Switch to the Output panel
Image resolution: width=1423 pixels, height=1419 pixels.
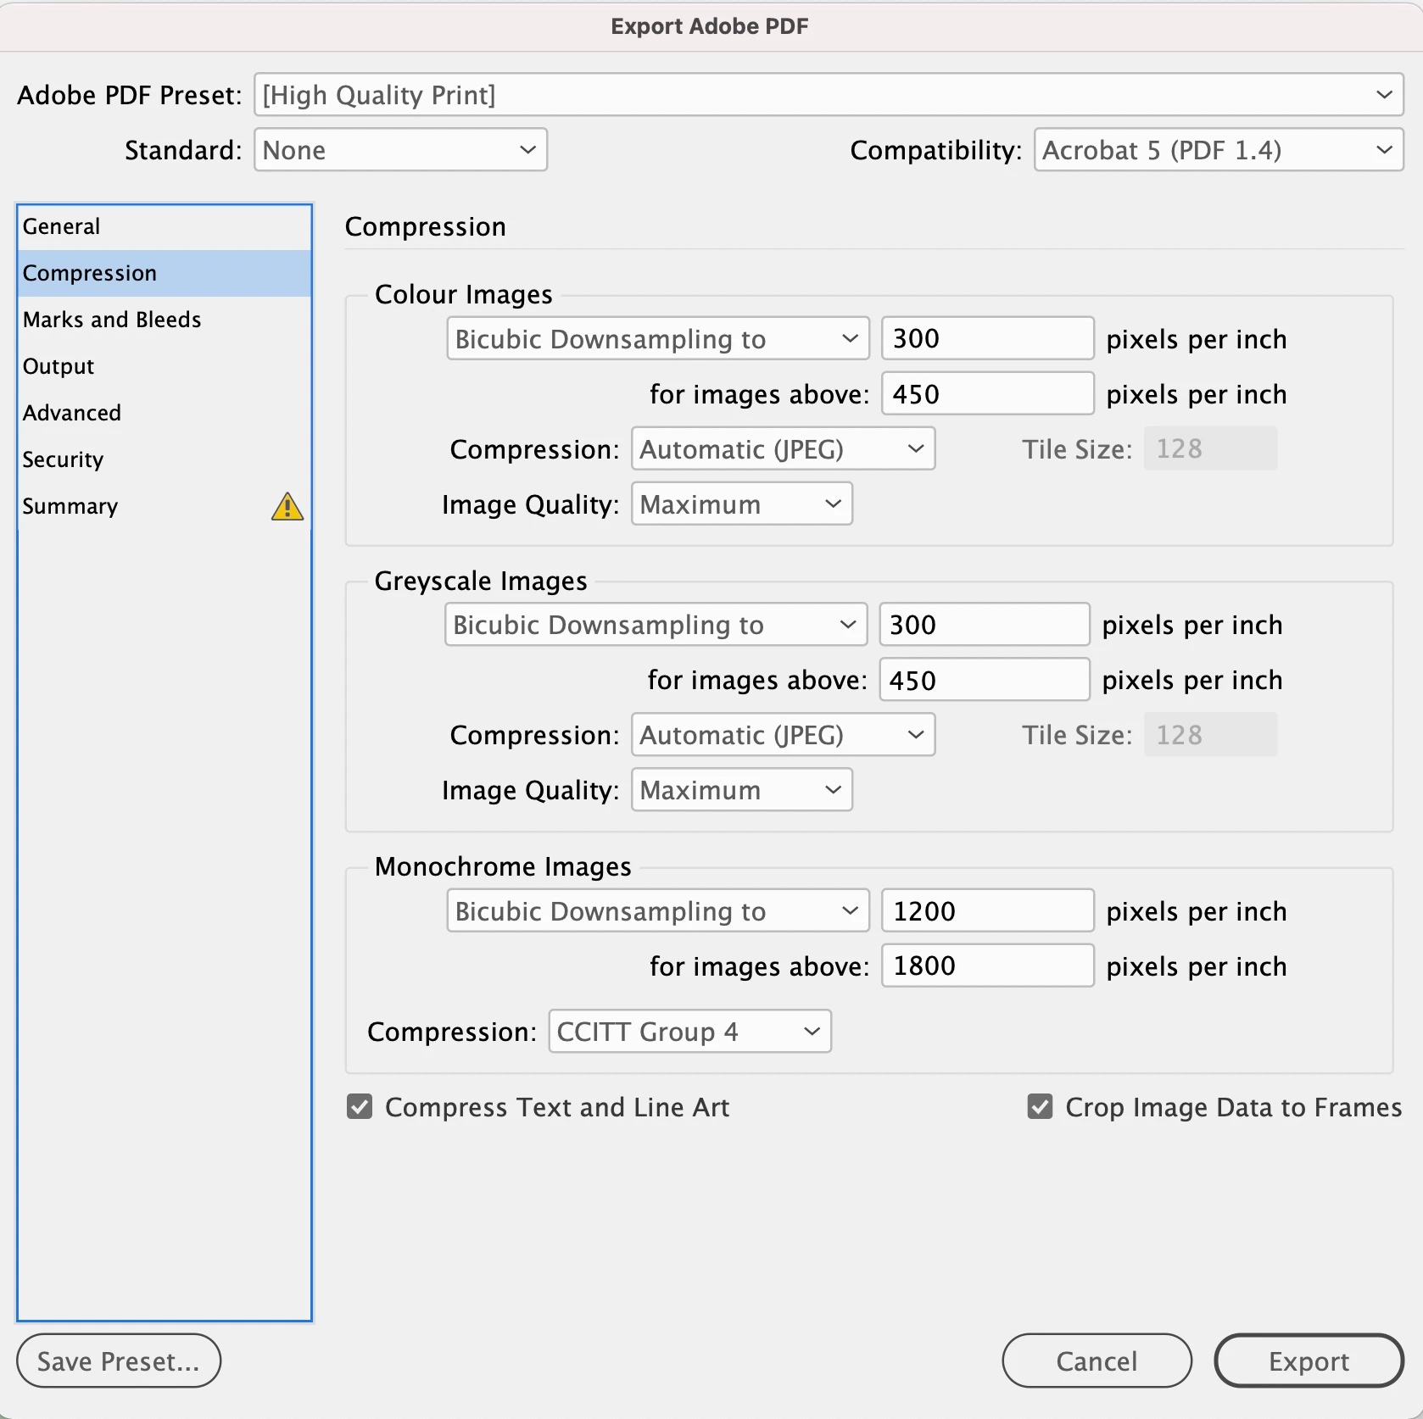[165, 366]
